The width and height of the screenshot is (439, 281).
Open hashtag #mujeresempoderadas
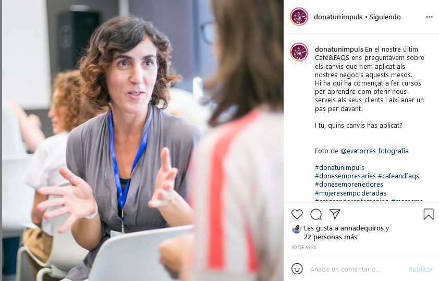click(350, 193)
